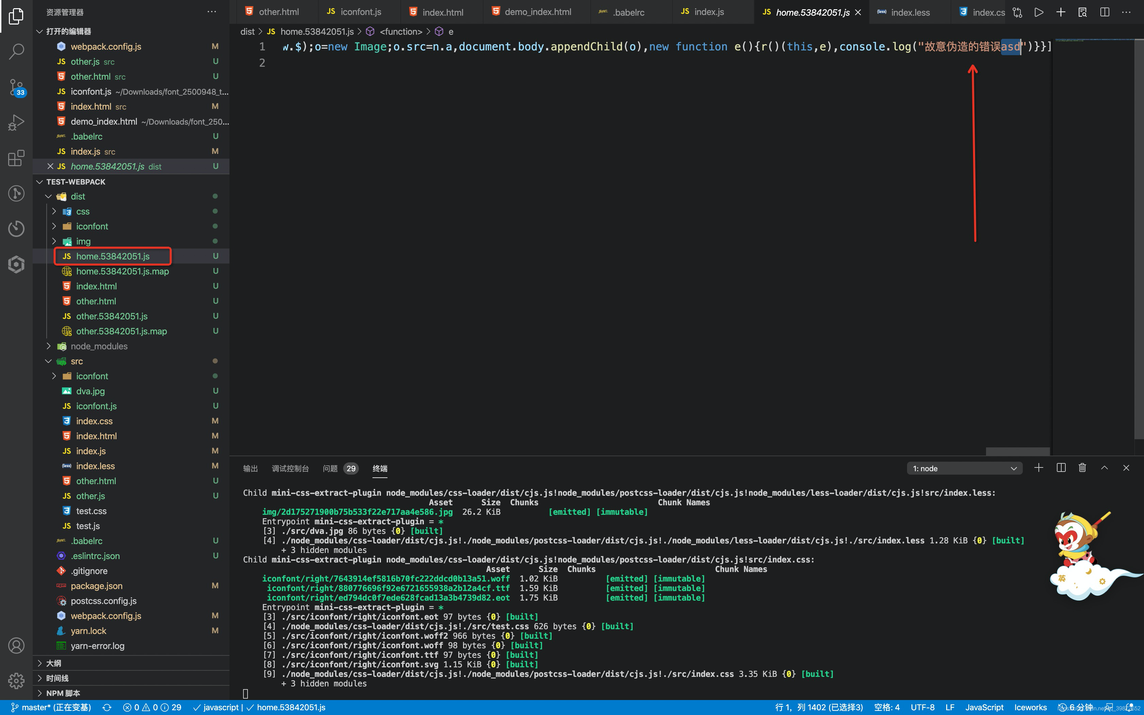This screenshot has height=715, width=1144.
Task: Open the Explorer view in activity bar
Action: [x=16, y=16]
